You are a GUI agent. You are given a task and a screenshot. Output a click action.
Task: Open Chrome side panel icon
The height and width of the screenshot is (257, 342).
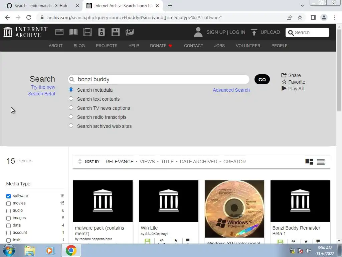click(x=313, y=17)
